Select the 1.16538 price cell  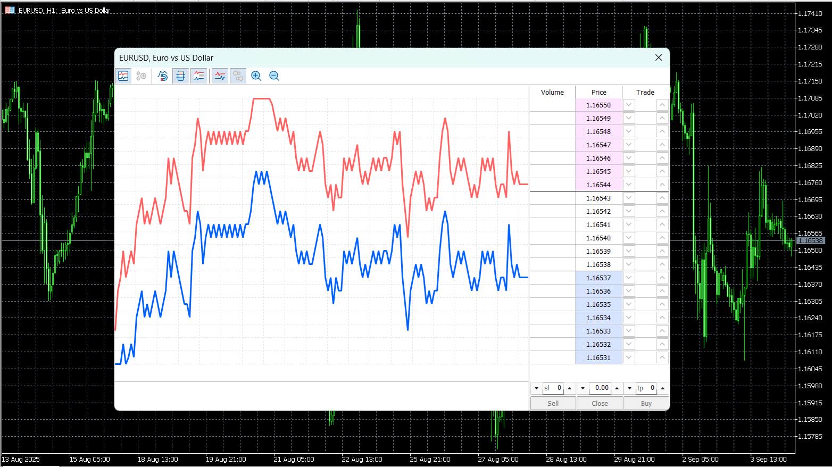coord(598,264)
